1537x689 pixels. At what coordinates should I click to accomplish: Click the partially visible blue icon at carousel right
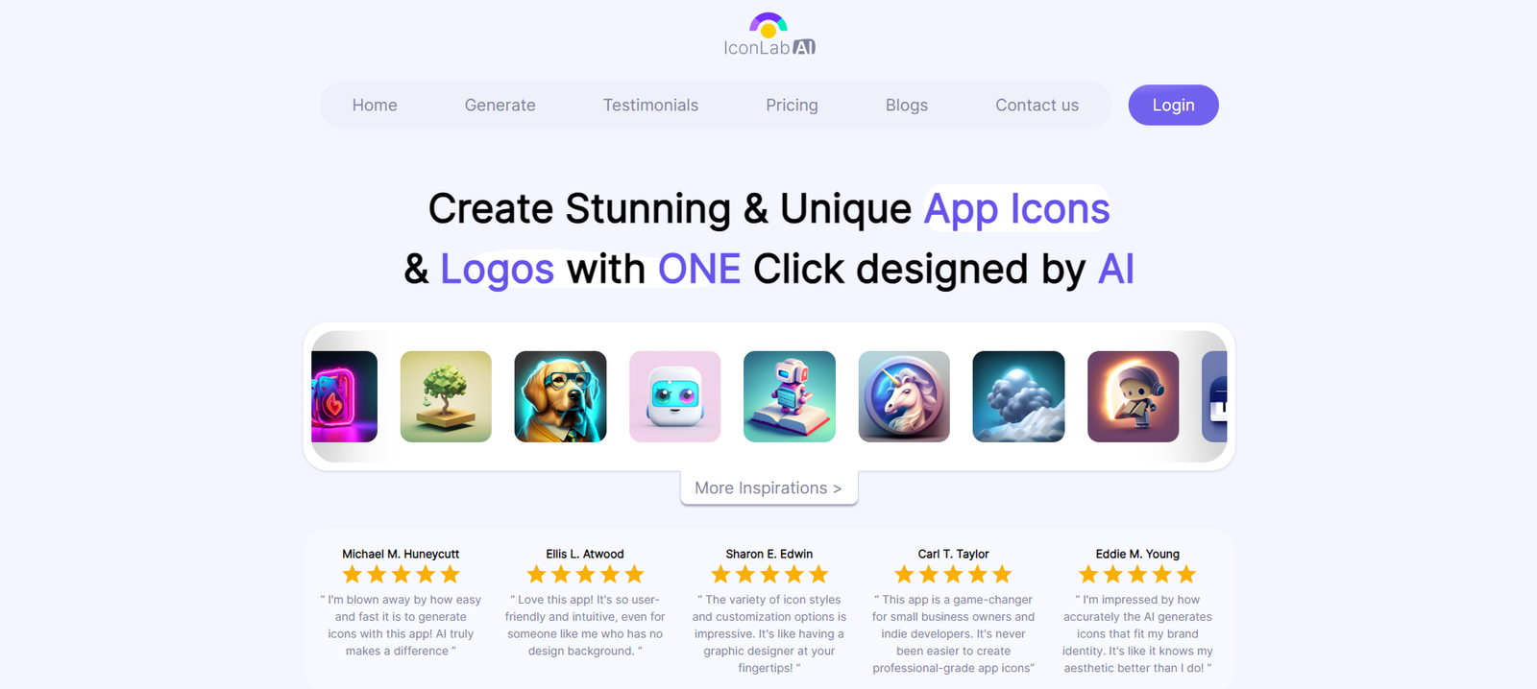(1214, 396)
